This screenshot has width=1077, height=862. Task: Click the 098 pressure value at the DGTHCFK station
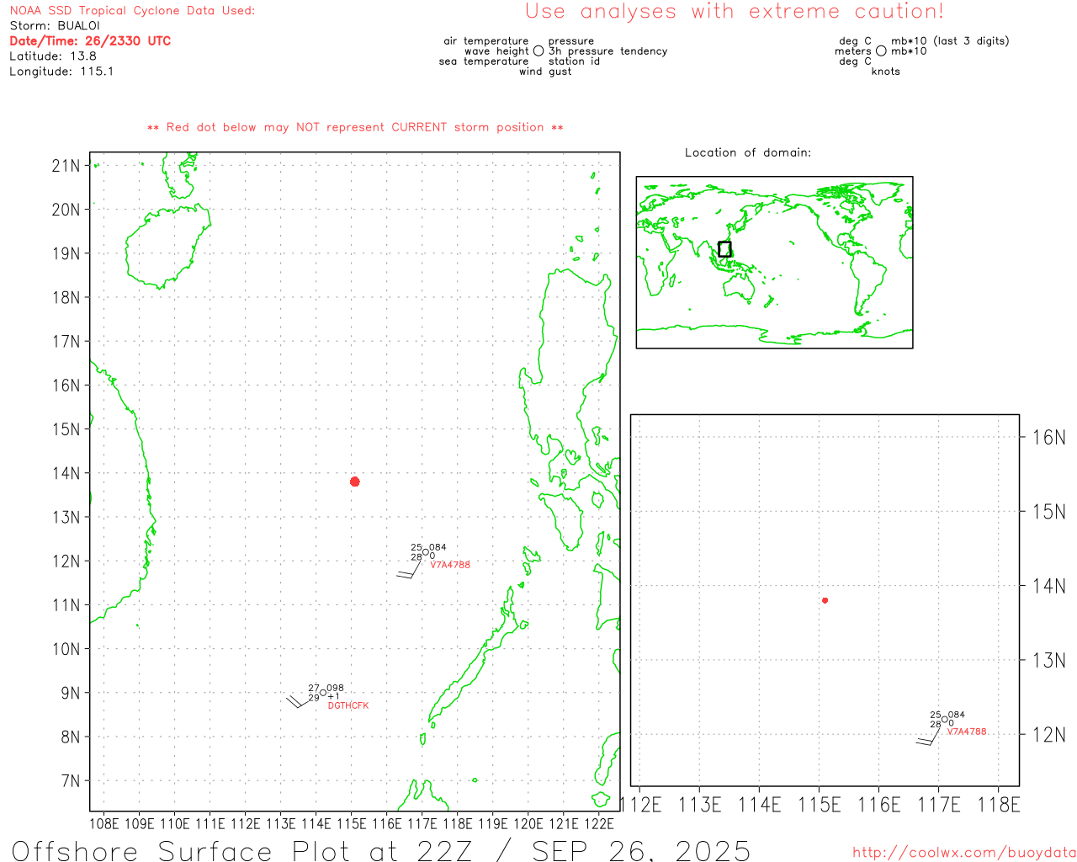point(335,688)
